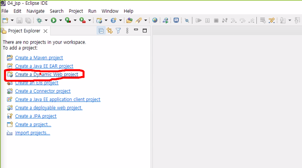Click Create a Maven project link

(39, 58)
